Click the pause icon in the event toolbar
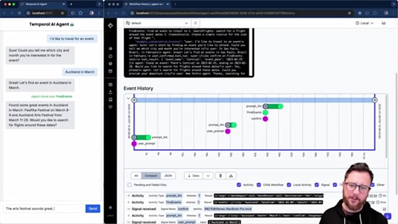Image resolution: width=398 pixels, height=224 pixels. click(x=220, y=175)
